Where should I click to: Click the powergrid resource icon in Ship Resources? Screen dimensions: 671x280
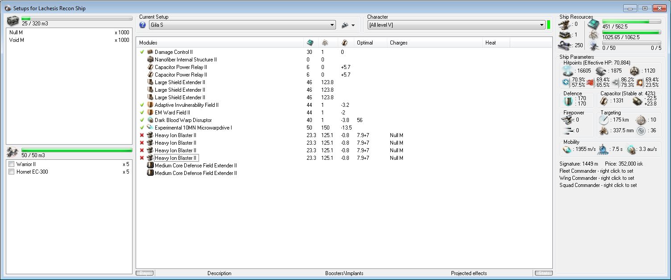[x=593, y=35]
